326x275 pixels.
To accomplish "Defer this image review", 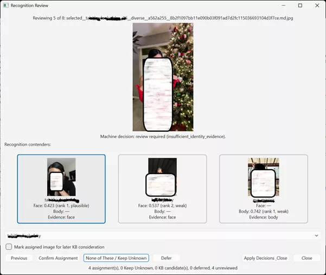I will pyautogui.click(x=167, y=258).
